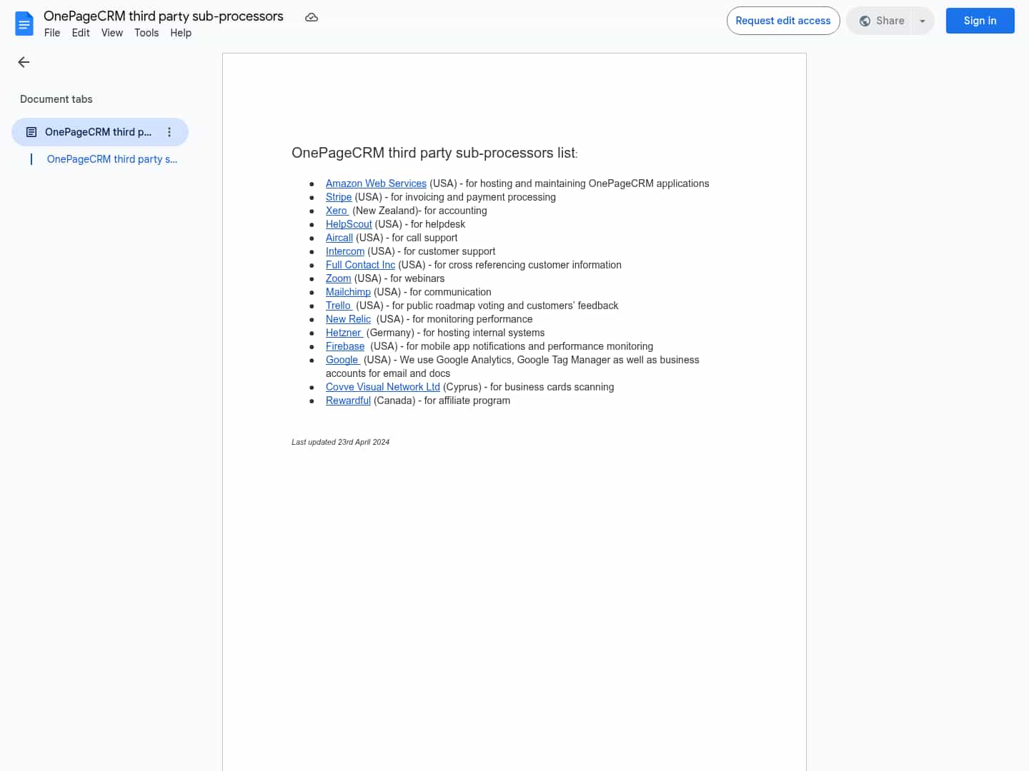
Task: Open the Amazon Web Services link
Action: pyautogui.click(x=376, y=183)
